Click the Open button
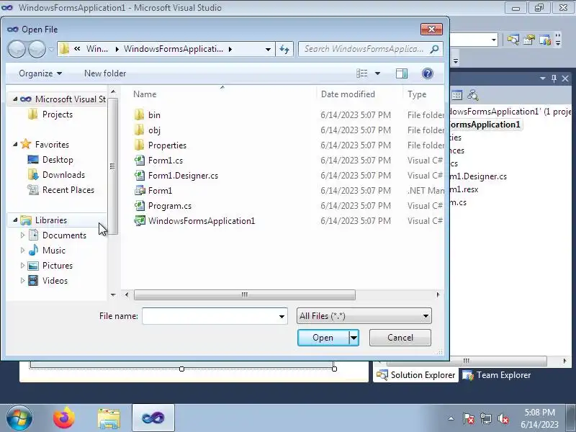576x432 pixels. [323, 338]
